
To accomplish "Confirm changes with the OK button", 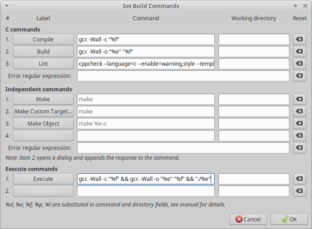I will point(289,219).
